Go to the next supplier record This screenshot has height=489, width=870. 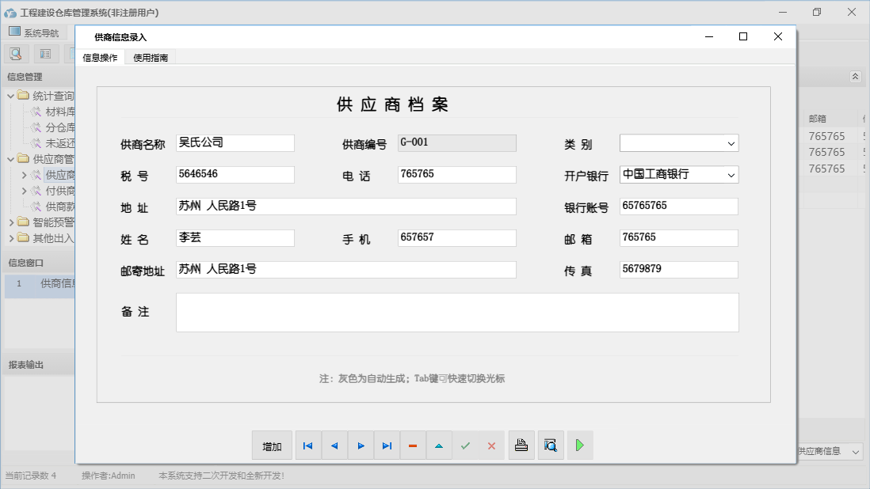(x=361, y=446)
